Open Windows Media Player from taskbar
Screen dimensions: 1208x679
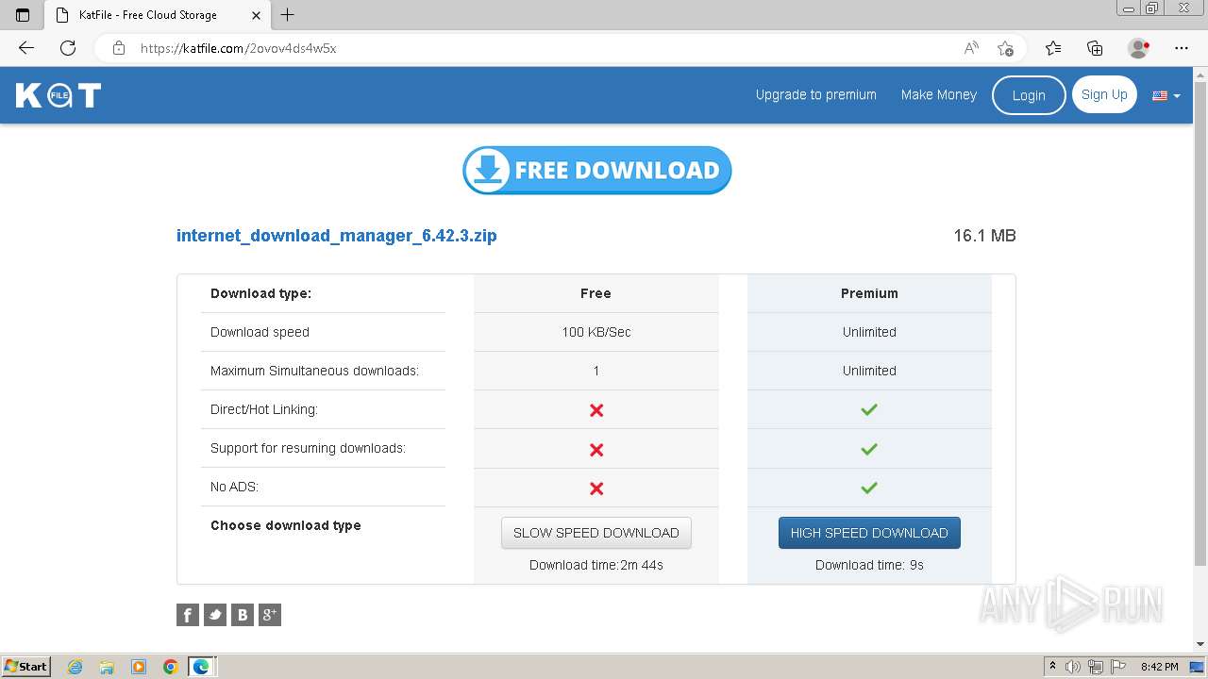coord(139,667)
